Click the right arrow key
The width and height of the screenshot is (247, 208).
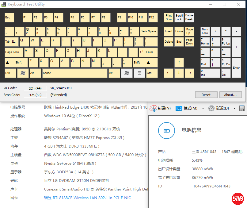click(189, 73)
